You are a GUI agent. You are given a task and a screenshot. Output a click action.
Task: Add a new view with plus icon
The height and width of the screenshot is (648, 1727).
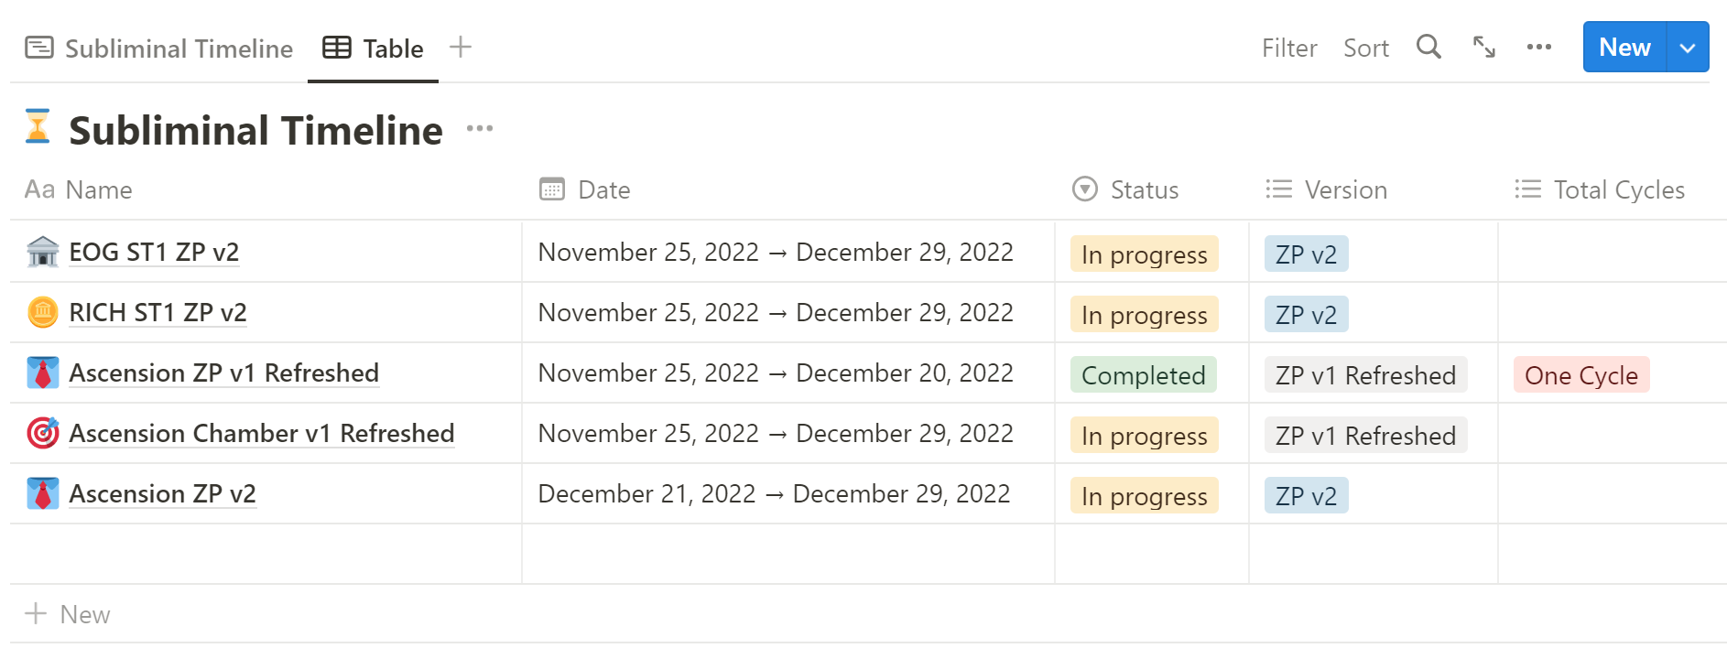coord(461,47)
